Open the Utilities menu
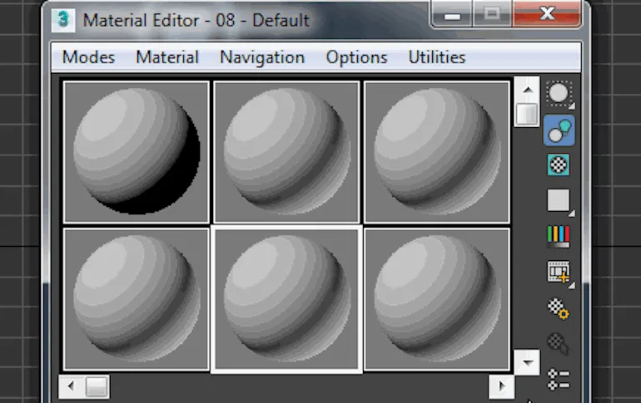Viewport: 641px width, 403px height. pyautogui.click(x=436, y=57)
